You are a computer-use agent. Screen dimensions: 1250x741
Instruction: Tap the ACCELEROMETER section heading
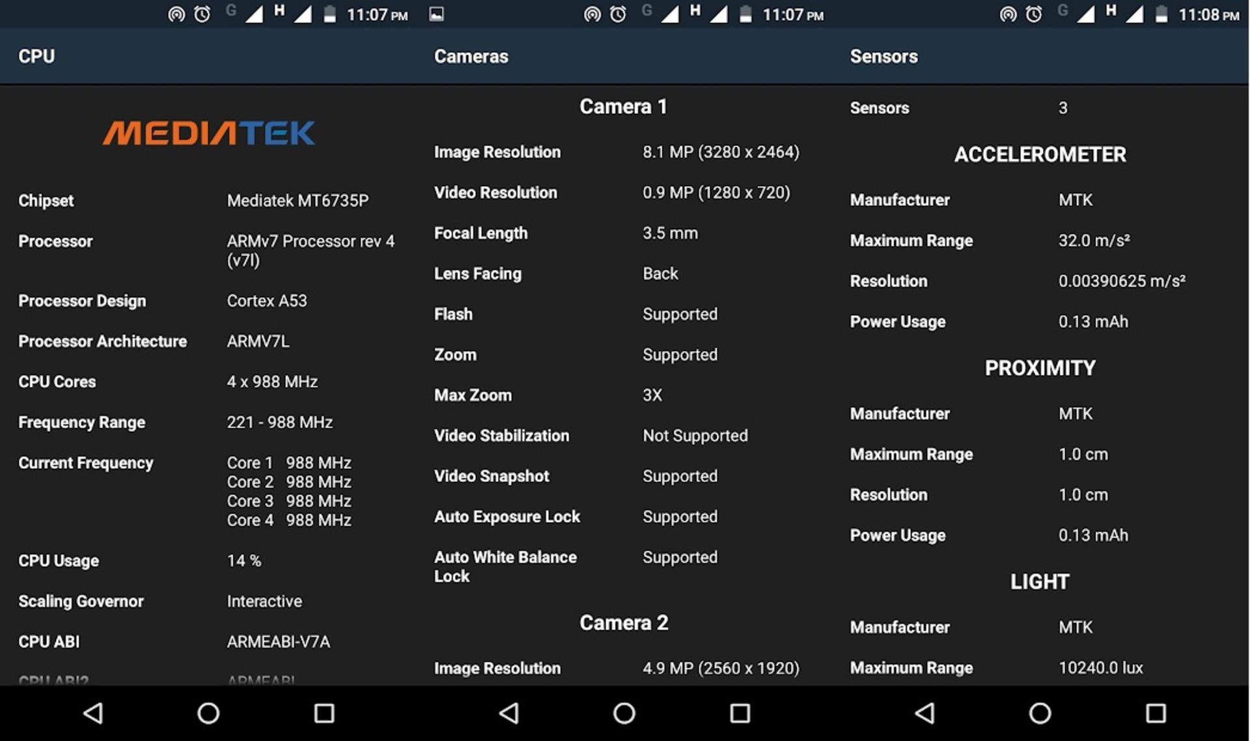coord(1040,154)
